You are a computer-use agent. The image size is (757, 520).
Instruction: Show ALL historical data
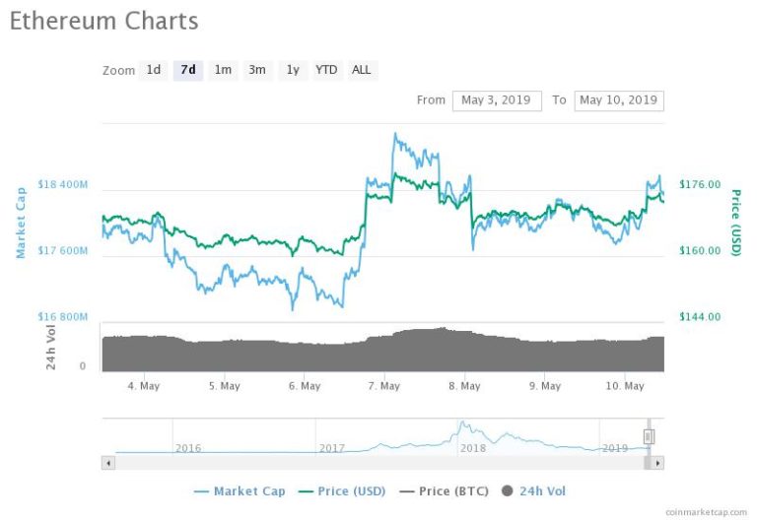coord(362,70)
